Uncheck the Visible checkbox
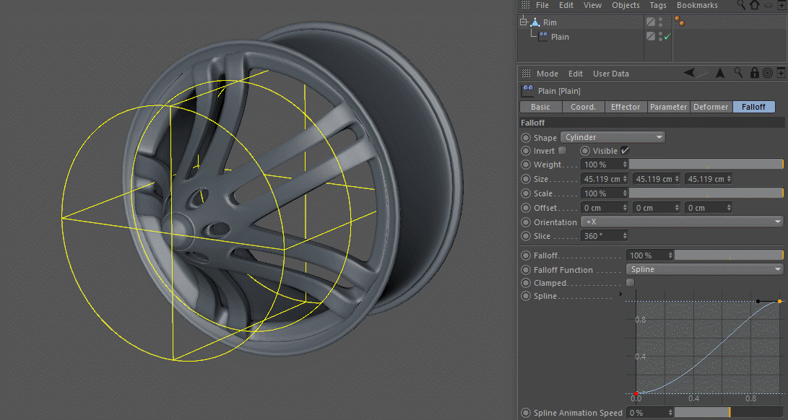Image resolution: width=788 pixels, height=420 pixels. [x=625, y=150]
